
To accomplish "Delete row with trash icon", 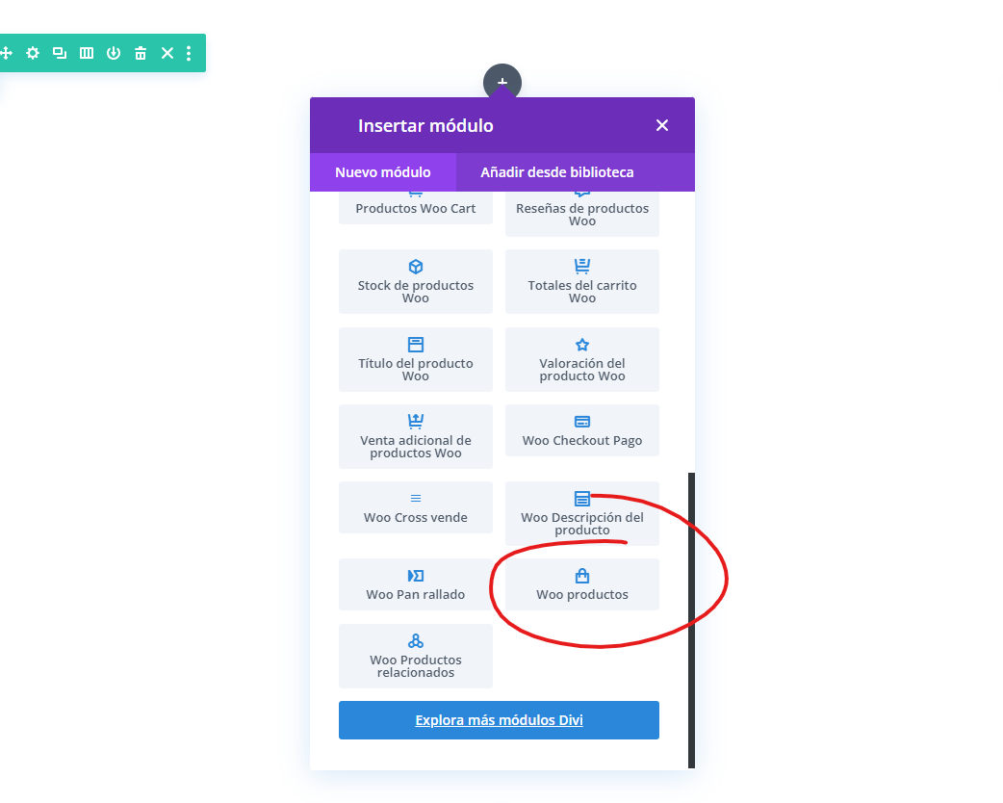I will pyautogui.click(x=141, y=53).
